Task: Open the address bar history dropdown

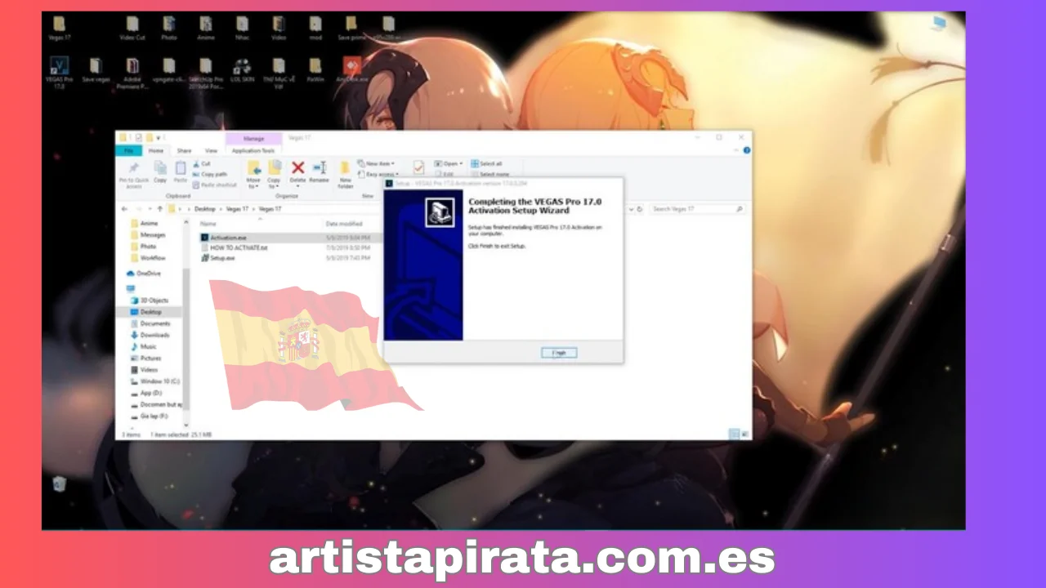Action: (629, 209)
